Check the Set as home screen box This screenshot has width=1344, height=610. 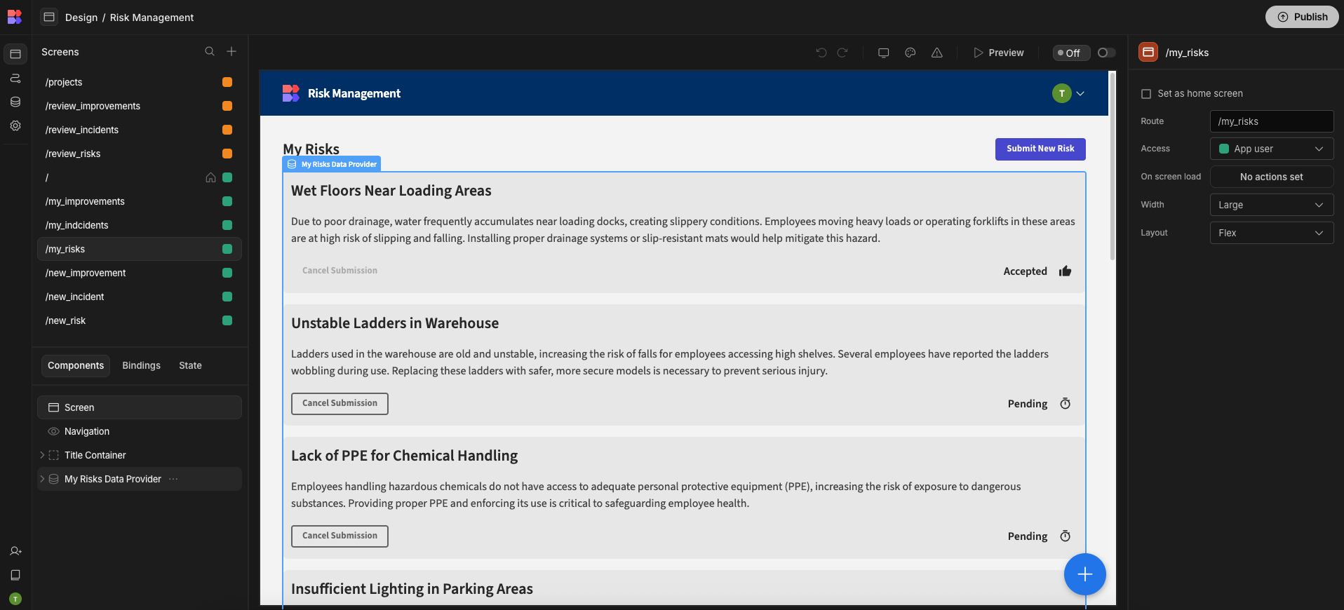pos(1146,93)
